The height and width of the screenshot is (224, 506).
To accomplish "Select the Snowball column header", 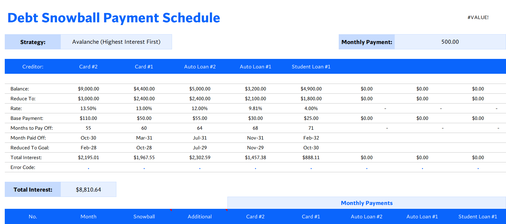I will (144, 217).
